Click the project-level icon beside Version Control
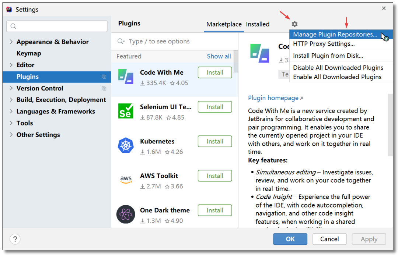Image resolution: width=398 pixels, height=255 pixels. click(104, 88)
